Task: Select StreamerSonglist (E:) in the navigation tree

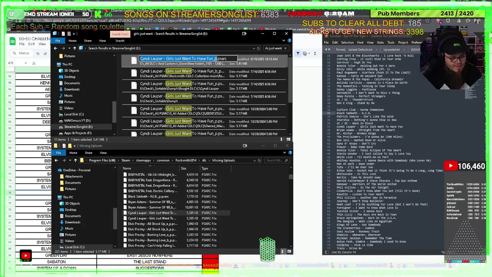Action: coord(78,127)
